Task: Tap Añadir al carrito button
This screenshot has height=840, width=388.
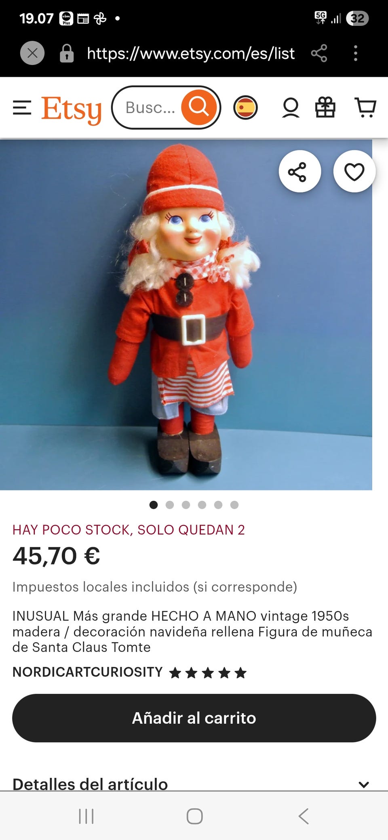Action: click(x=194, y=718)
